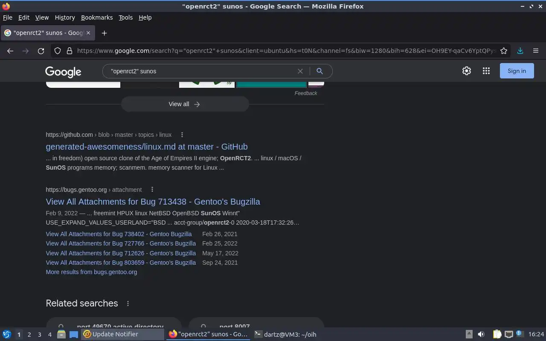The width and height of the screenshot is (546, 341).
Task: Clear the Google search box text
Action: tap(300, 71)
